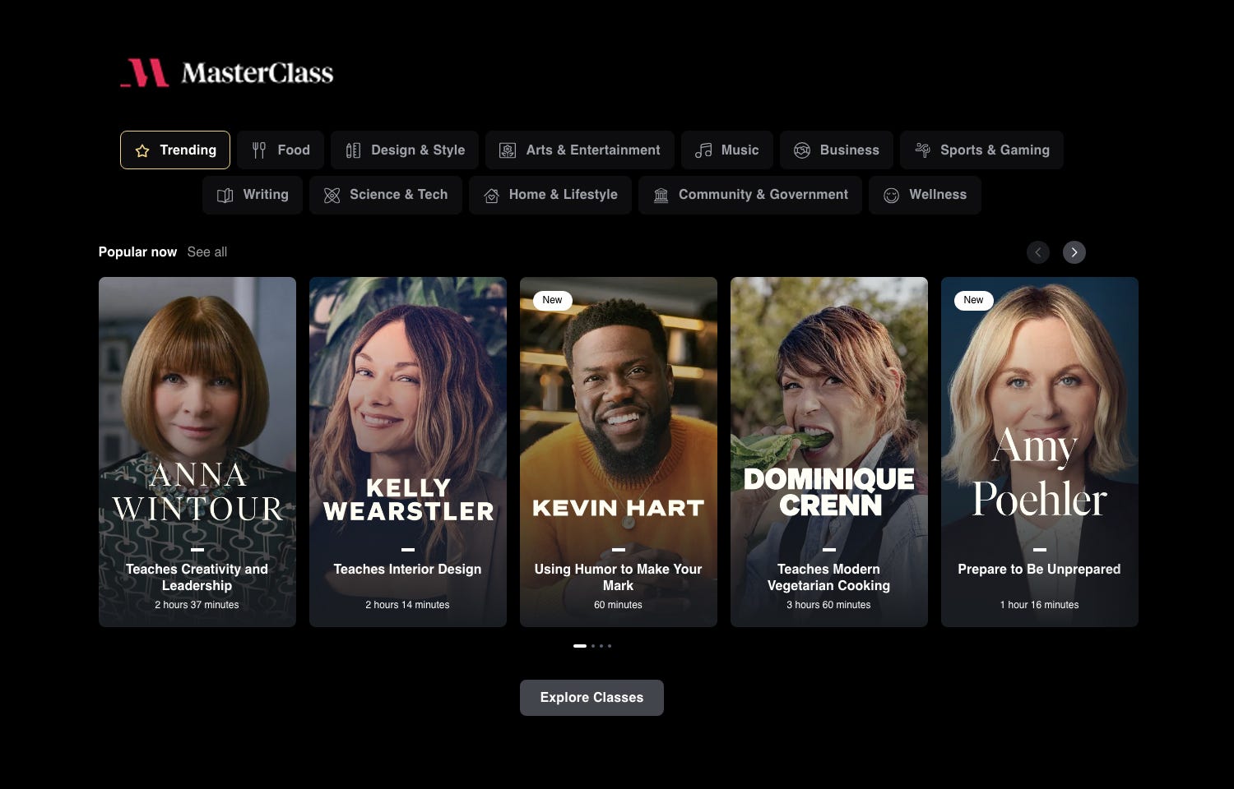Click 'Prepare to Be Unprepared' title

(1039, 569)
